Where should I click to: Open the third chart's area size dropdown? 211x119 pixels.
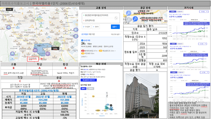[x=204, y=73]
